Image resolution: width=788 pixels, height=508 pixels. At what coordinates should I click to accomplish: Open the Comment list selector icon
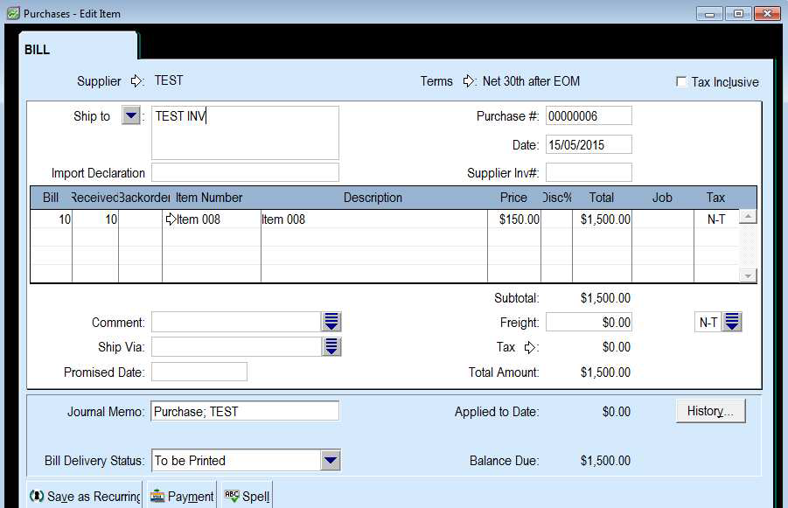pos(331,322)
